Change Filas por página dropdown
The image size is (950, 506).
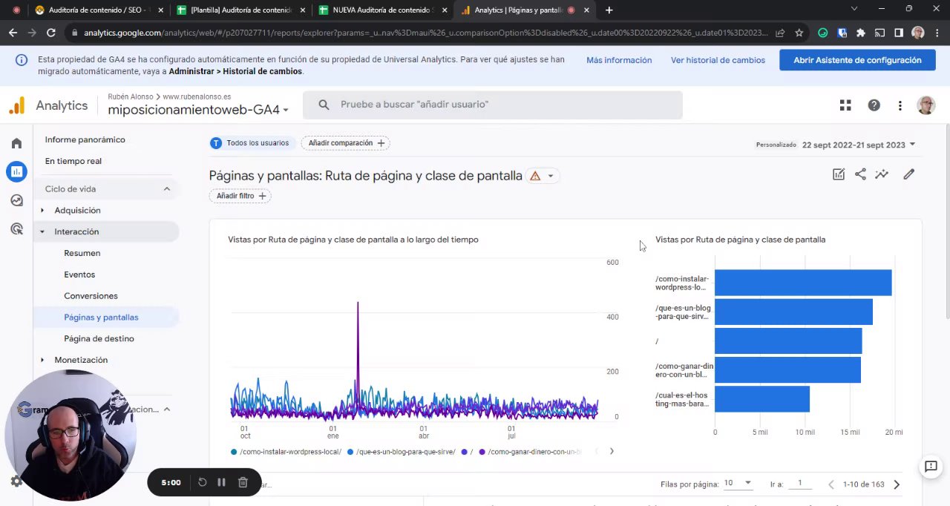point(738,483)
